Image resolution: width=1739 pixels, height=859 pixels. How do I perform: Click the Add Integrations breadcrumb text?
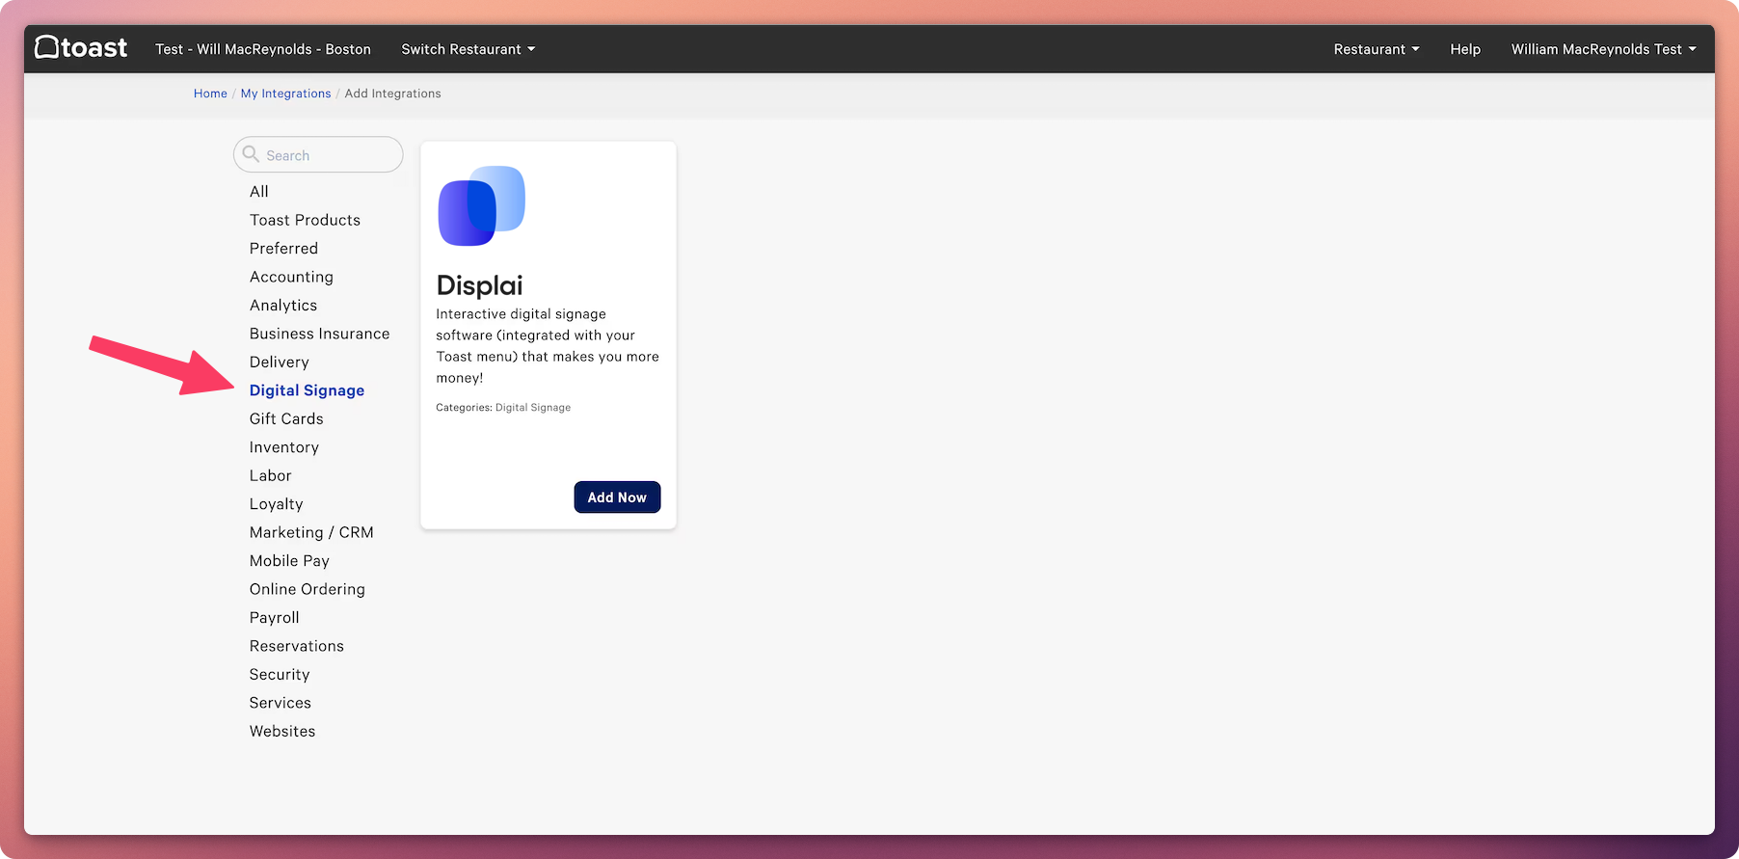pyautogui.click(x=393, y=94)
